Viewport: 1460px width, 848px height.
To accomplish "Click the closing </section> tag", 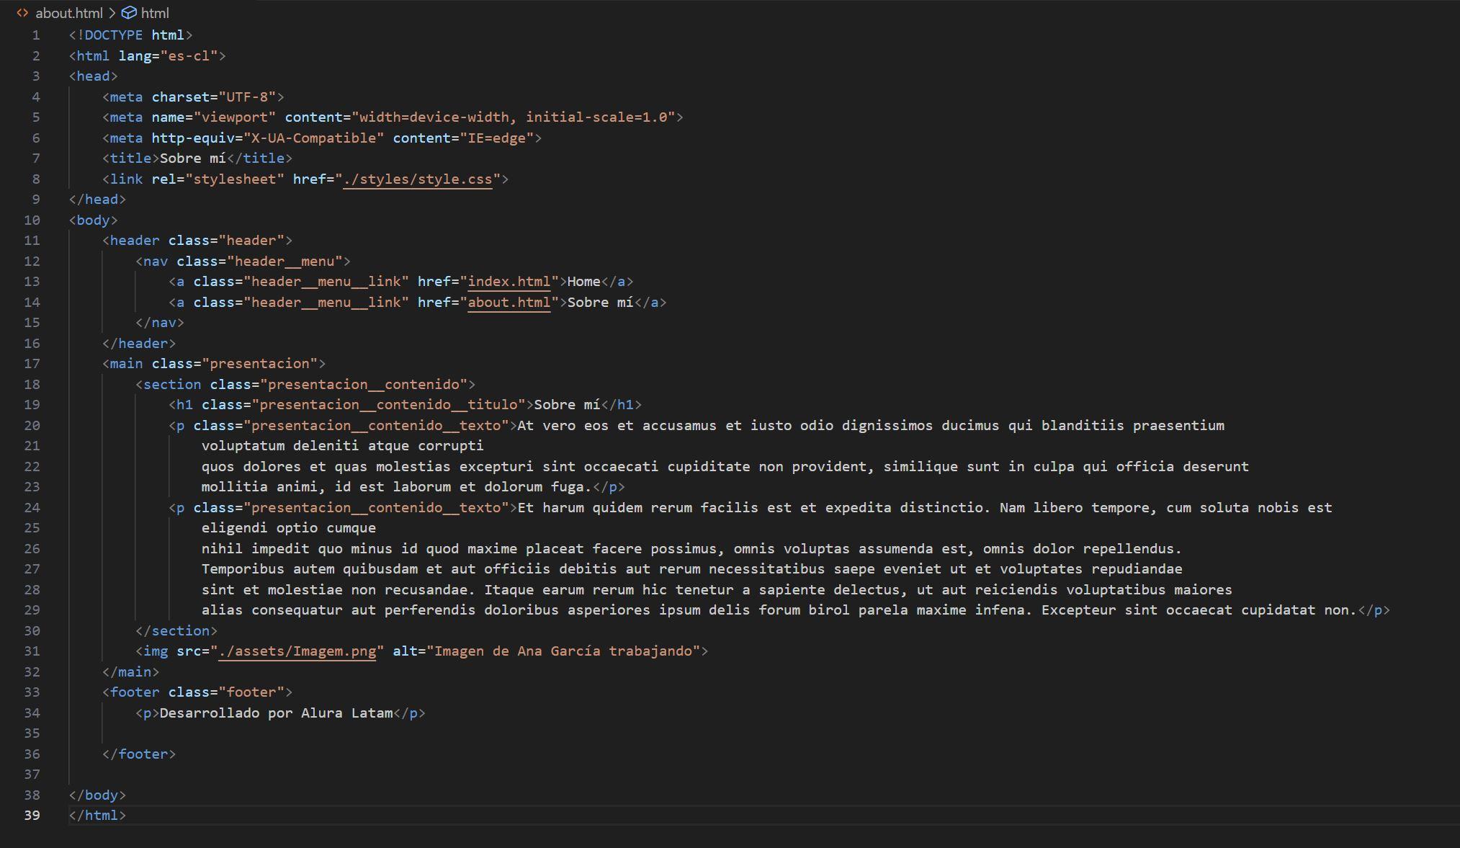I will tap(176, 631).
